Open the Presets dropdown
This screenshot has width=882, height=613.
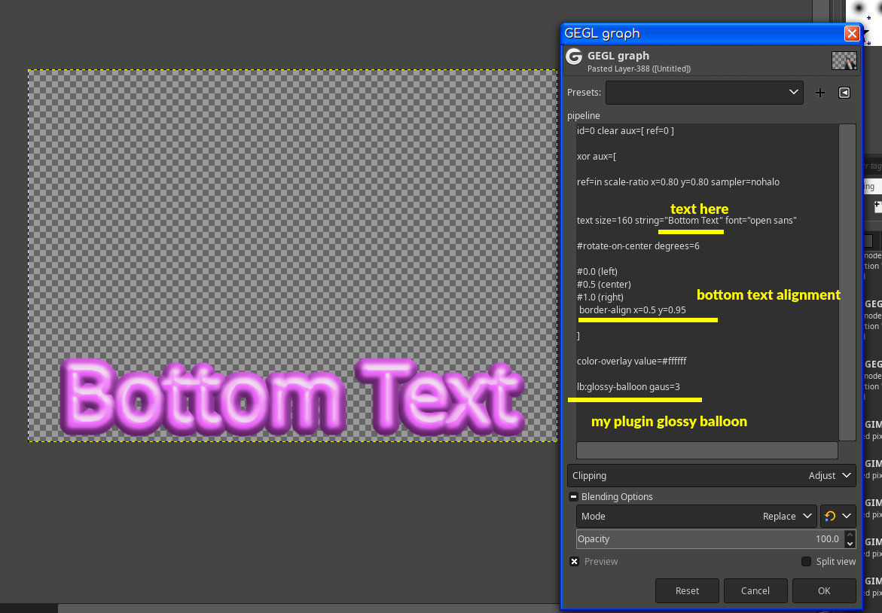click(x=704, y=93)
